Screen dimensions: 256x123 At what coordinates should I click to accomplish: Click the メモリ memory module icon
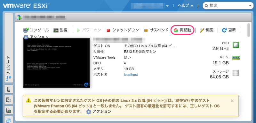point(236,58)
